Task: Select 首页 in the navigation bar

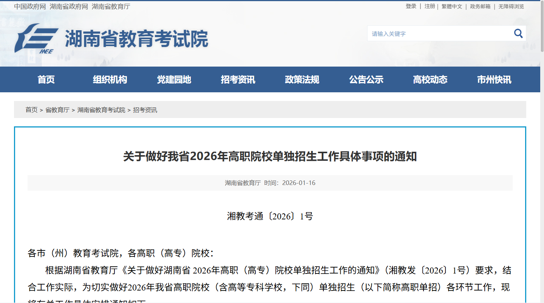Action: 46,79
